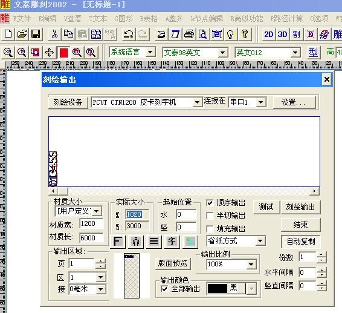The image size is (342, 313).
Task: Click the 刻绘设备 button
Action: [68, 102]
